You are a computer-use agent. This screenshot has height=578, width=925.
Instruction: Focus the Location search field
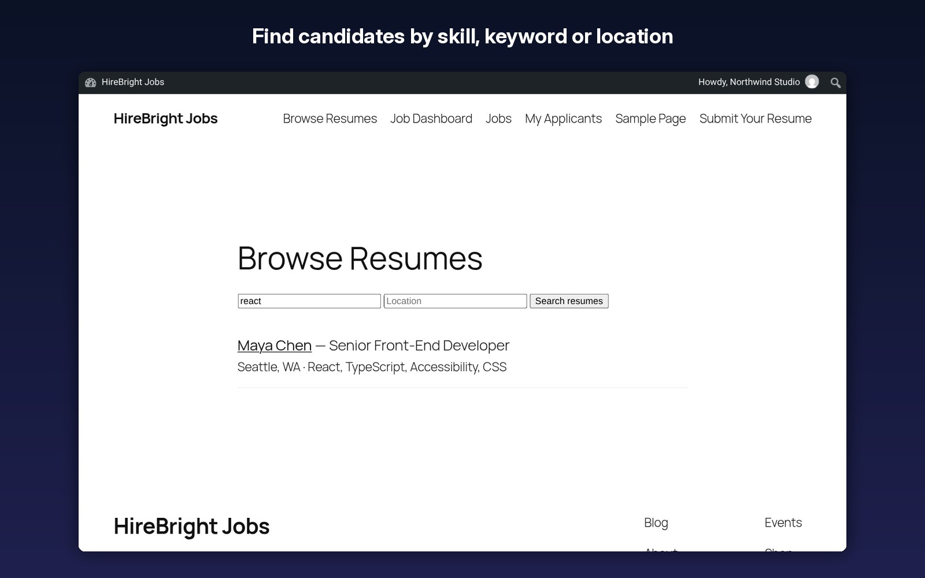pos(456,301)
